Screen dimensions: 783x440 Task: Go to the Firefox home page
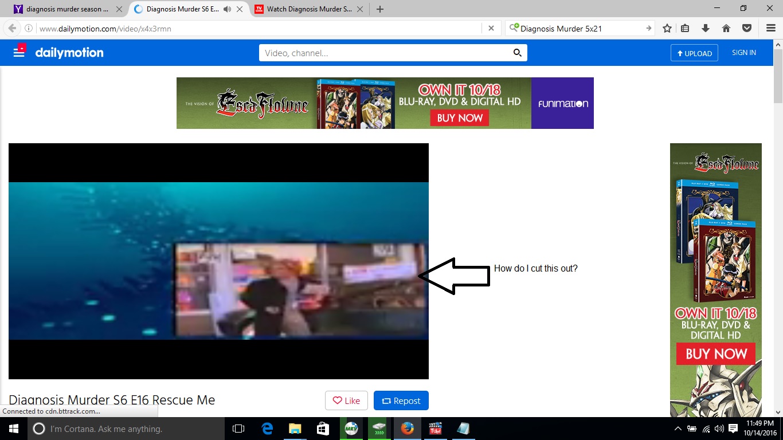click(726, 28)
